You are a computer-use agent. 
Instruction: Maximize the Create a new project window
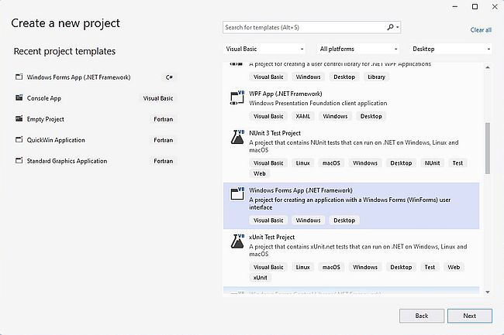(x=475, y=7)
